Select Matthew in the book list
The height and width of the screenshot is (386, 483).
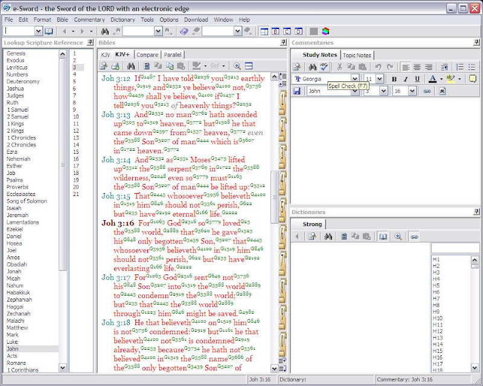[x=18, y=327]
